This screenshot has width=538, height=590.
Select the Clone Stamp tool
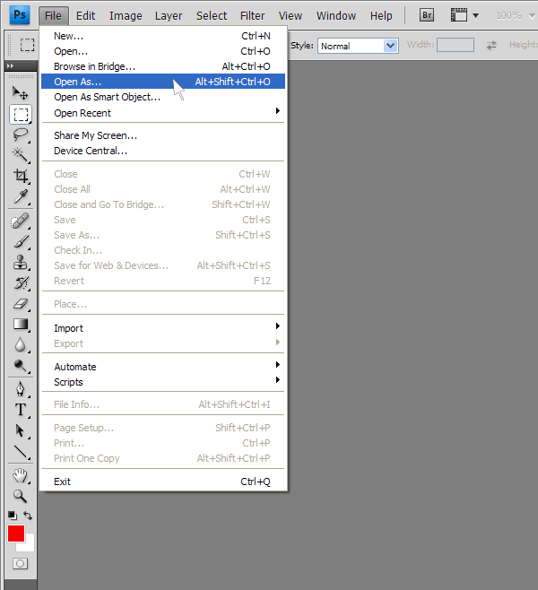(21, 262)
